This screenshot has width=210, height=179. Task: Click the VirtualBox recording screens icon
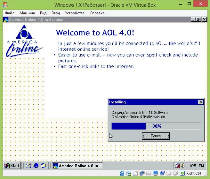pyautogui.click(x=162, y=173)
